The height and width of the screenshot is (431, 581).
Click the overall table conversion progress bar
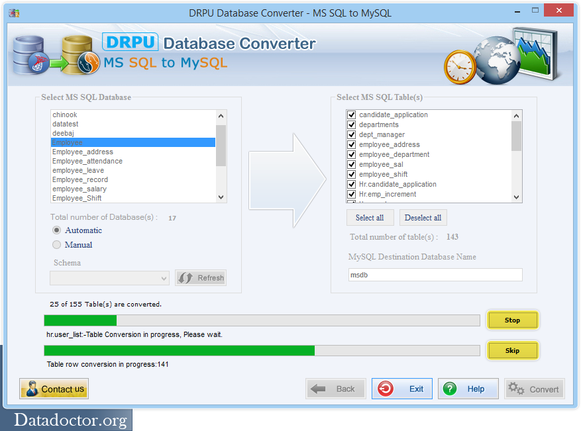(262, 320)
